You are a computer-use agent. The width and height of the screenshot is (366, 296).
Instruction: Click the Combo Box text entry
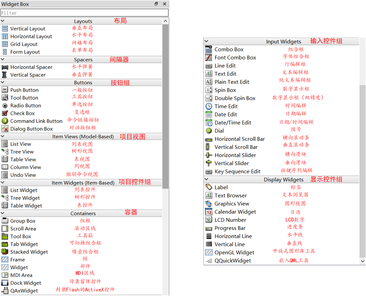pyautogui.click(x=229, y=50)
